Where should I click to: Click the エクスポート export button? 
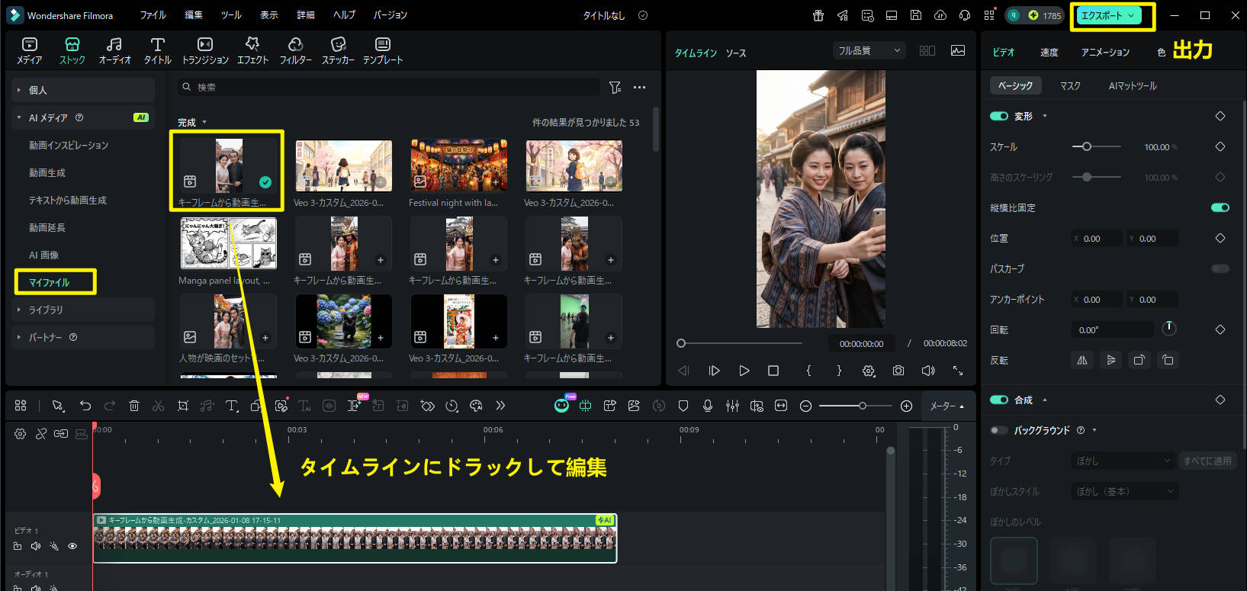(1108, 15)
